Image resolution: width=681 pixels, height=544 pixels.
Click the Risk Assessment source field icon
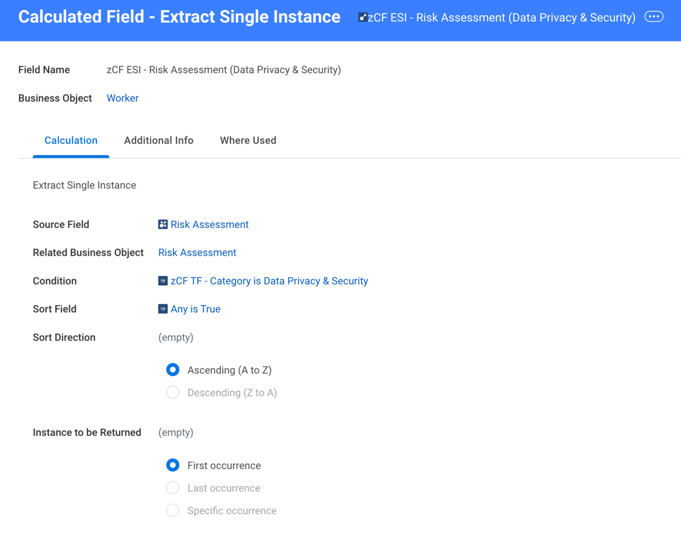click(163, 224)
